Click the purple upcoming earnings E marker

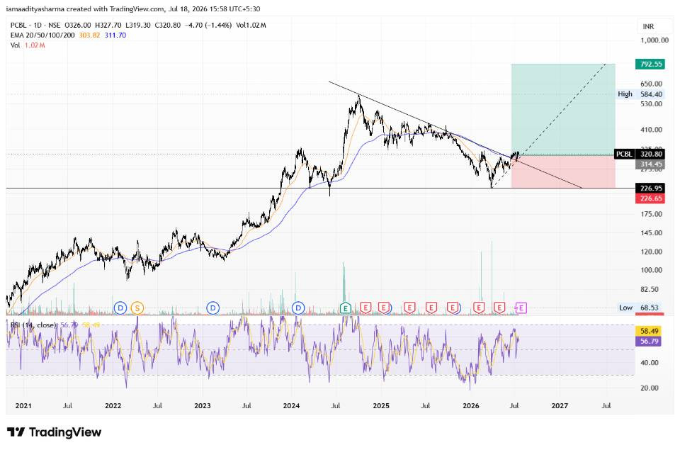click(x=521, y=308)
